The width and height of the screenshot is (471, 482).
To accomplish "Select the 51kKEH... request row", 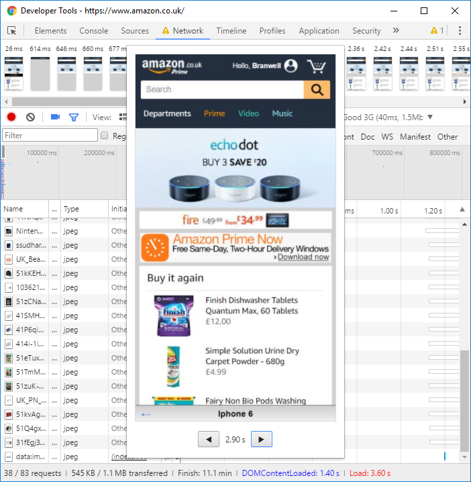I will click(64, 273).
